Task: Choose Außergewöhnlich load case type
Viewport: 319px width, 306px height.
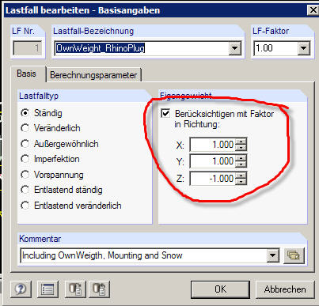Action: click(25, 144)
